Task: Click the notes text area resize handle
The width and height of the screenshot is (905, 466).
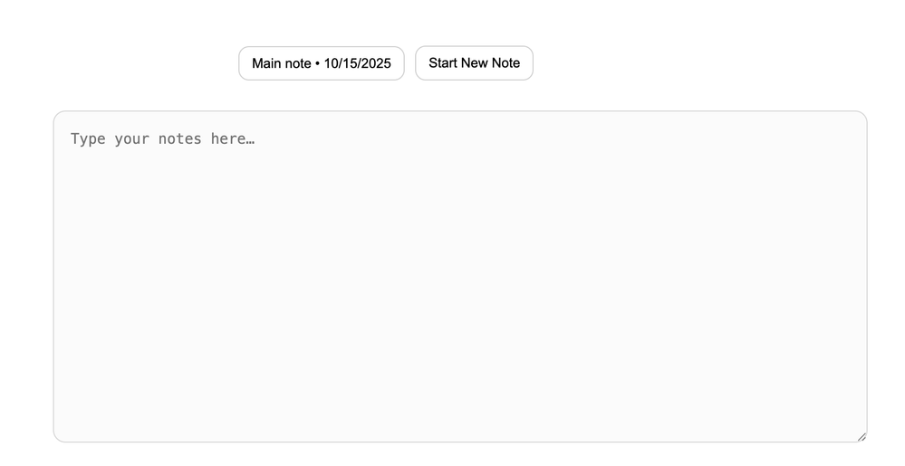Action: click(861, 436)
